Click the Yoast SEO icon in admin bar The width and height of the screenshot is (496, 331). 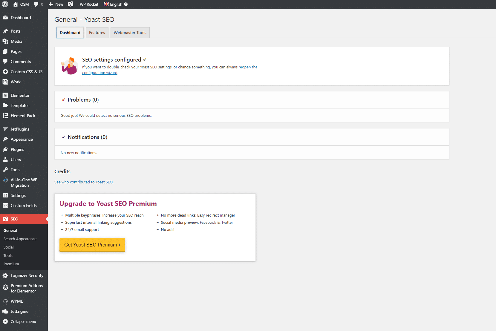point(71,4)
